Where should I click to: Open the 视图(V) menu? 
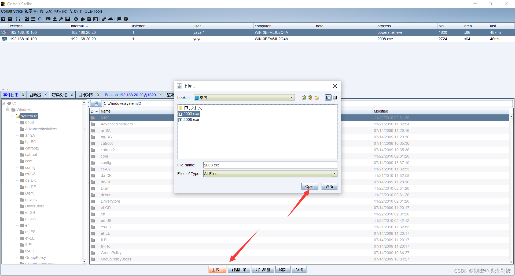tap(31, 11)
